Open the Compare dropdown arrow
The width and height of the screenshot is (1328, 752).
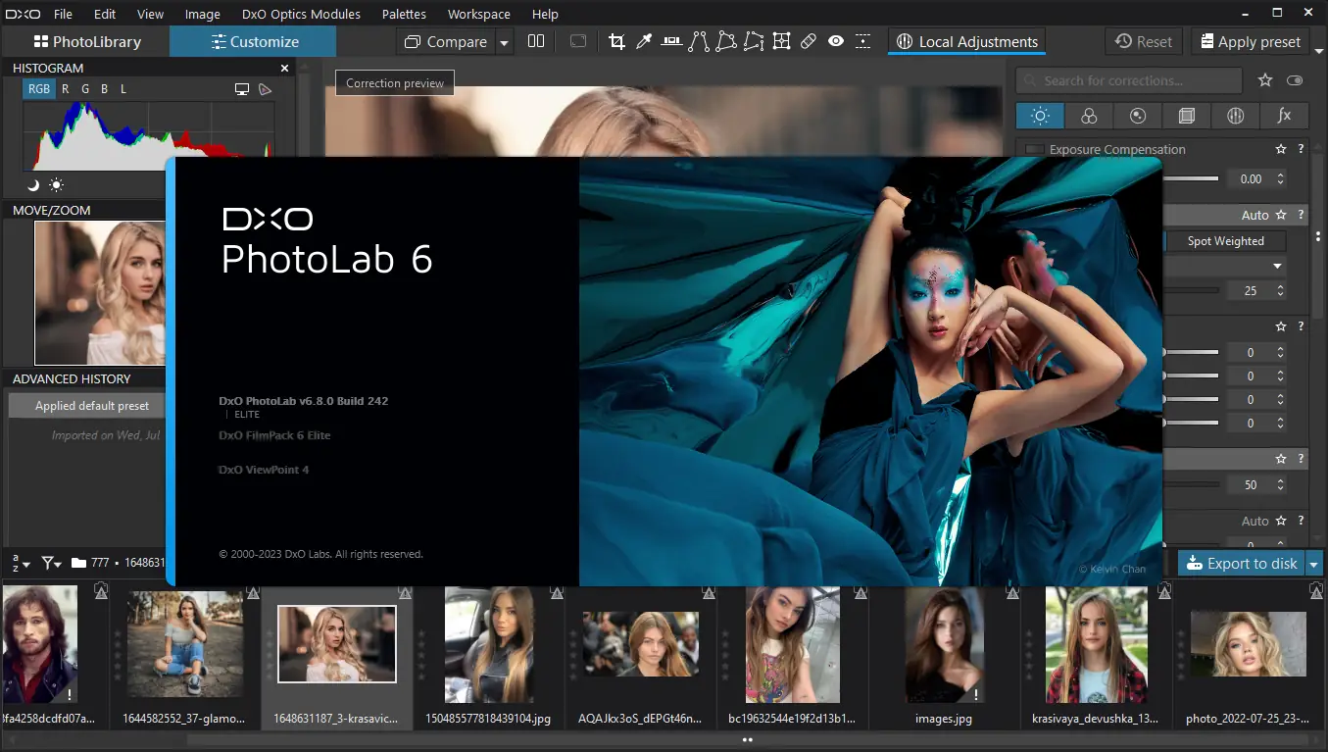click(505, 41)
